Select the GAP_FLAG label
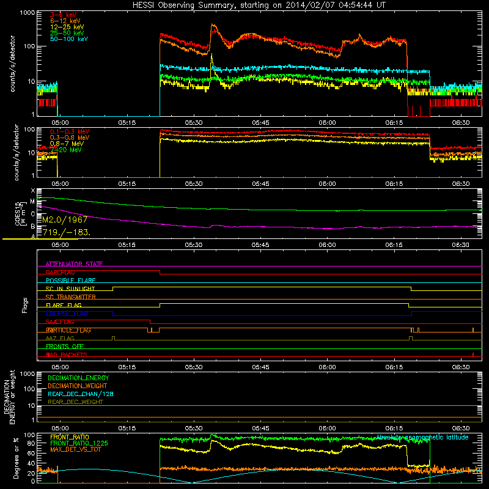489x489 pixels. (60, 272)
